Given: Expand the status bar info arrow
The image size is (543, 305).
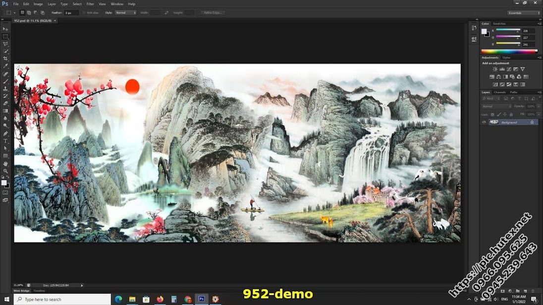Looking at the screenshot, I should [82, 286].
